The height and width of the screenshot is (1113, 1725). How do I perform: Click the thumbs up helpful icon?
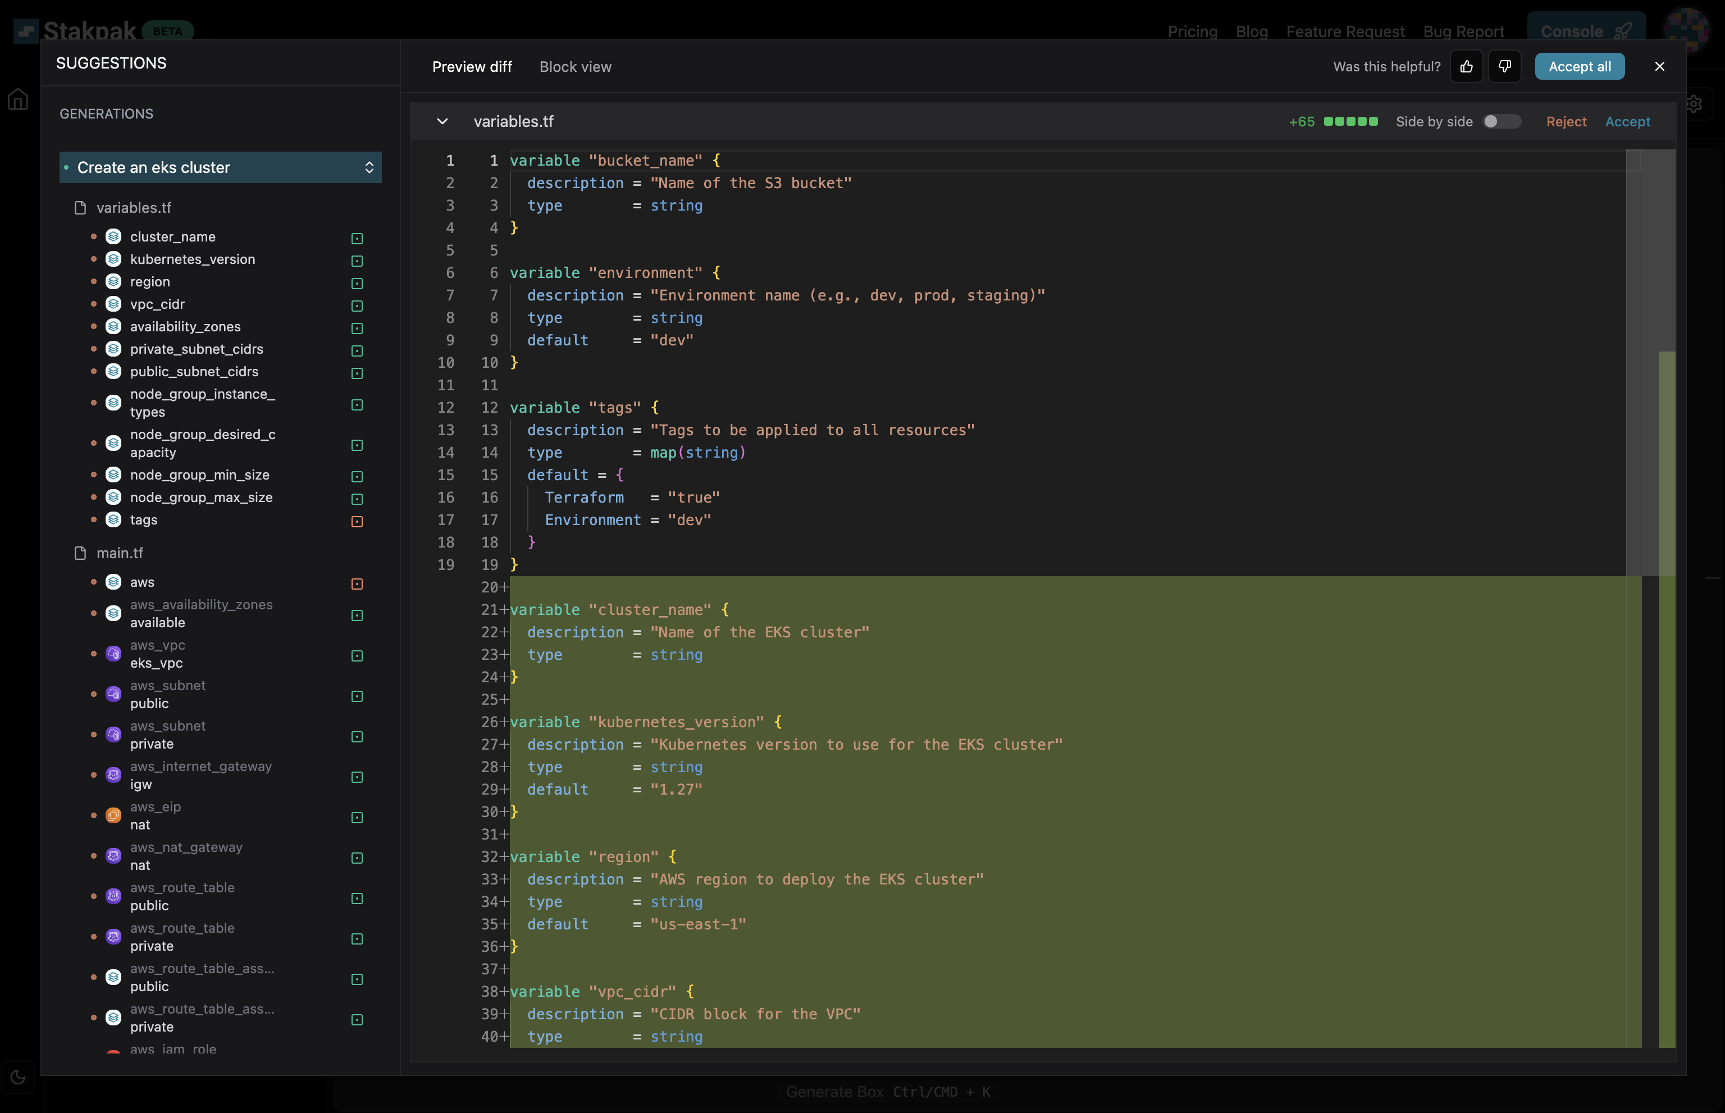[x=1466, y=66]
